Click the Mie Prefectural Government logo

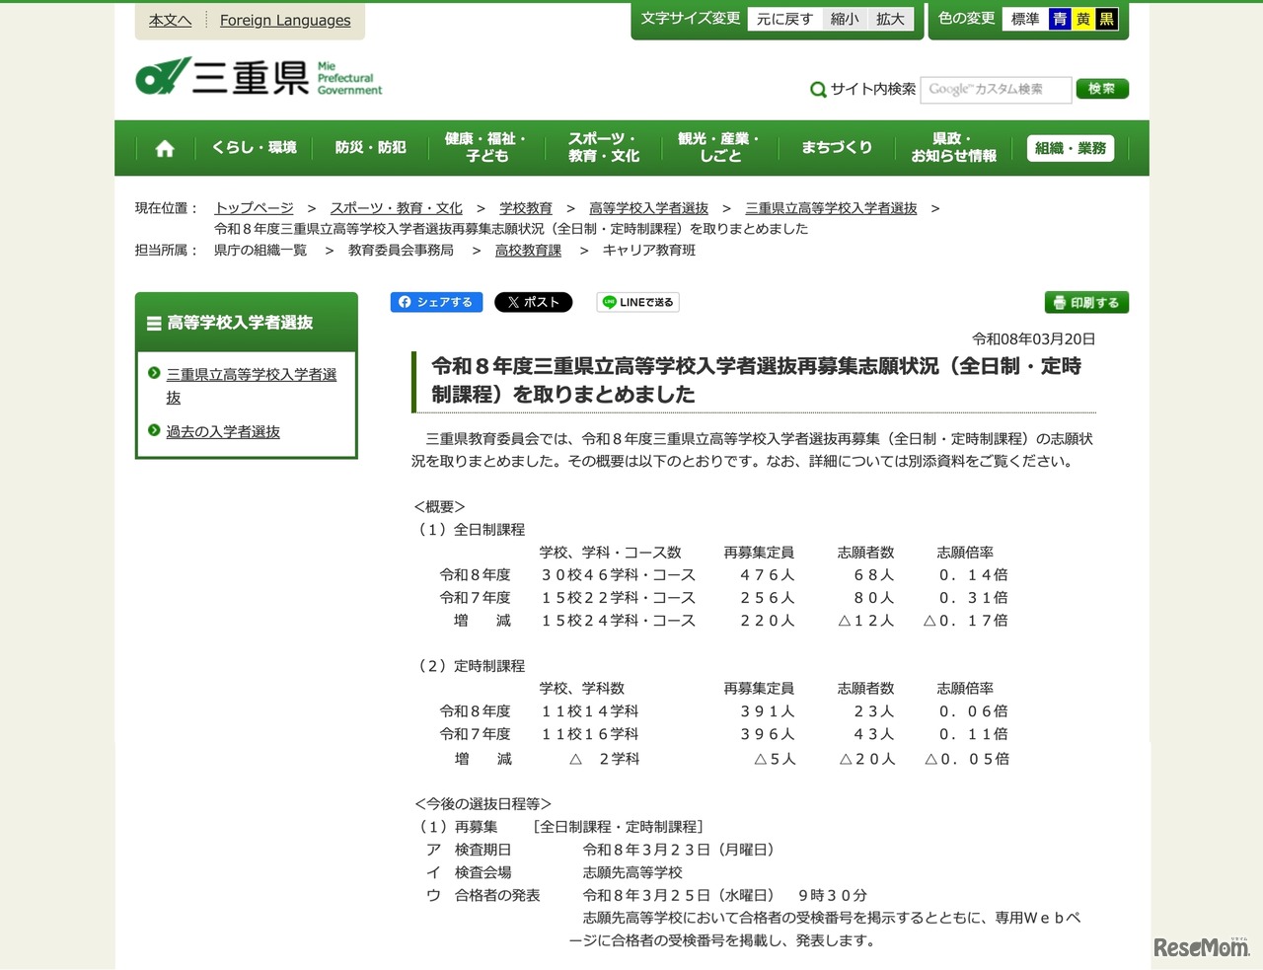tap(258, 77)
